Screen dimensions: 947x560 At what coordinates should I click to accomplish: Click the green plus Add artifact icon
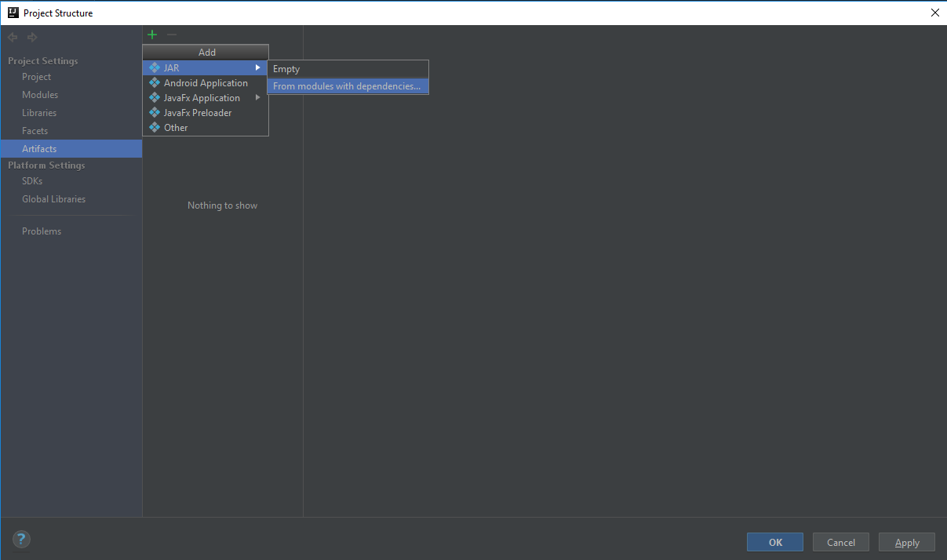coord(152,35)
